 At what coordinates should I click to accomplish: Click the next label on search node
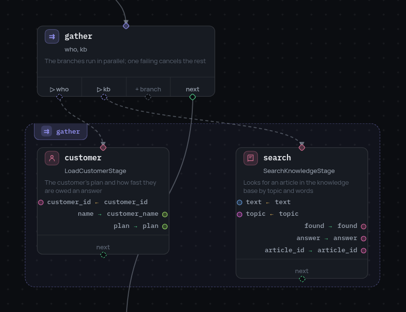click(302, 271)
